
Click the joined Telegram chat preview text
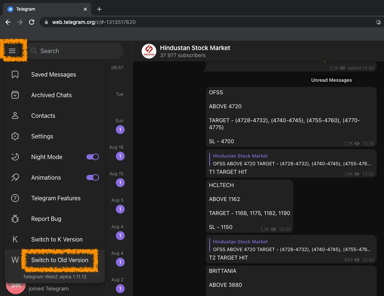[49, 289]
